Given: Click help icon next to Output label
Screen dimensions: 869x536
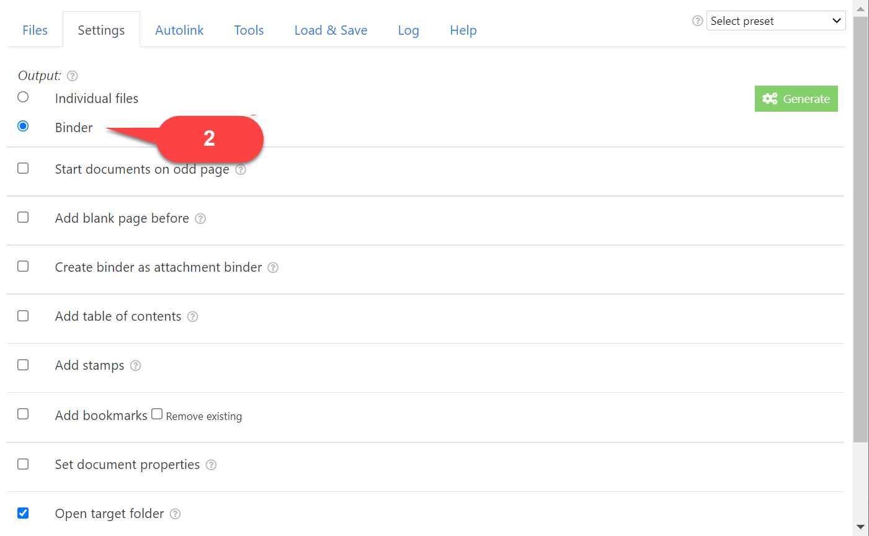Looking at the screenshot, I should [73, 76].
